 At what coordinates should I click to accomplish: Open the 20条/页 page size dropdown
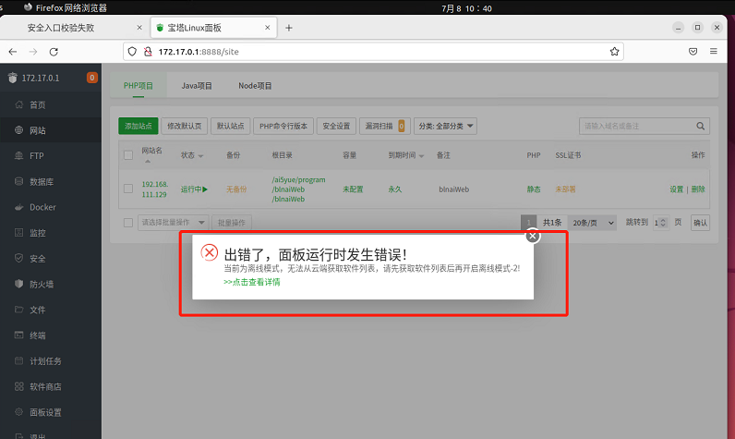(593, 223)
